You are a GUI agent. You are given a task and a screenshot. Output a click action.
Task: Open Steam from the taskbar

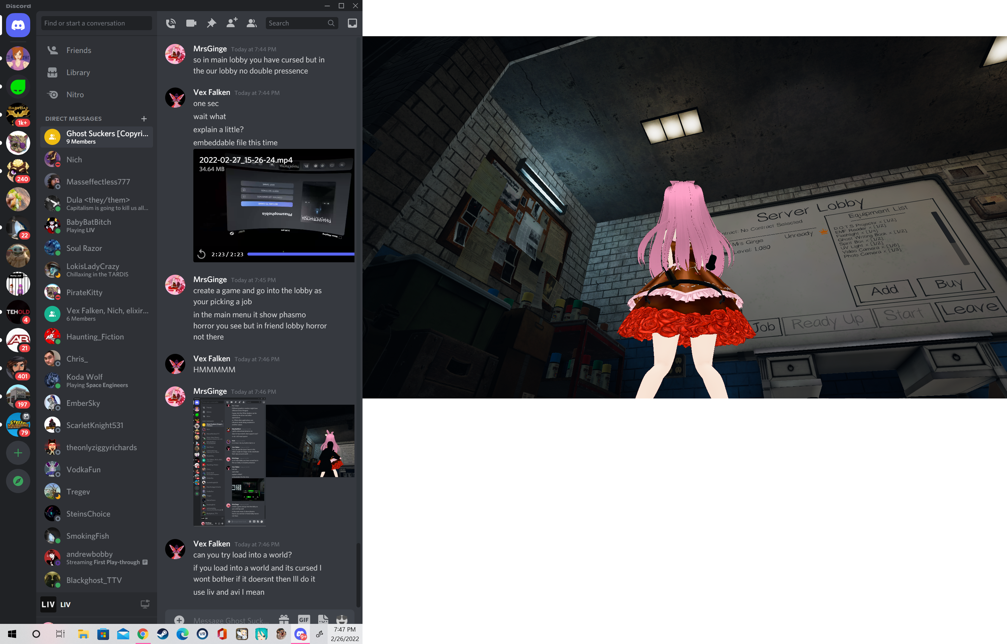point(163,634)
